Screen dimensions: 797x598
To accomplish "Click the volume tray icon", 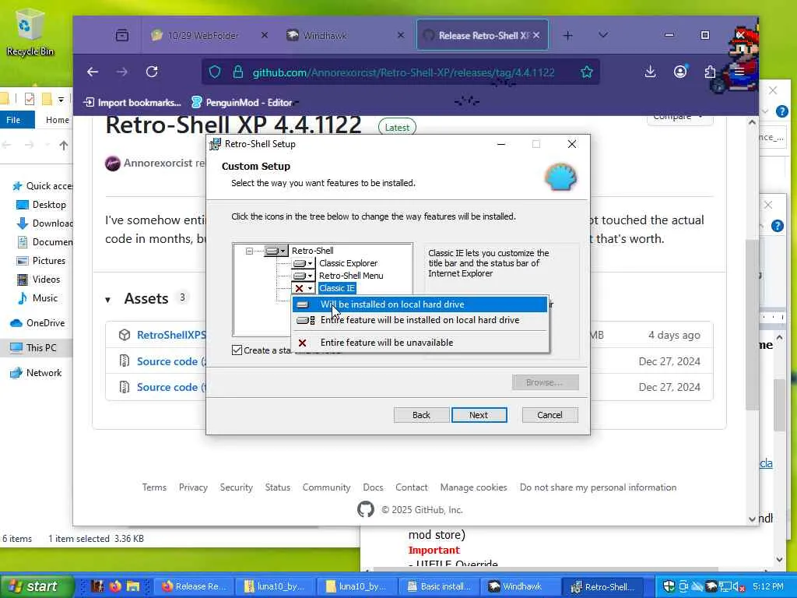I will point(737,587).
